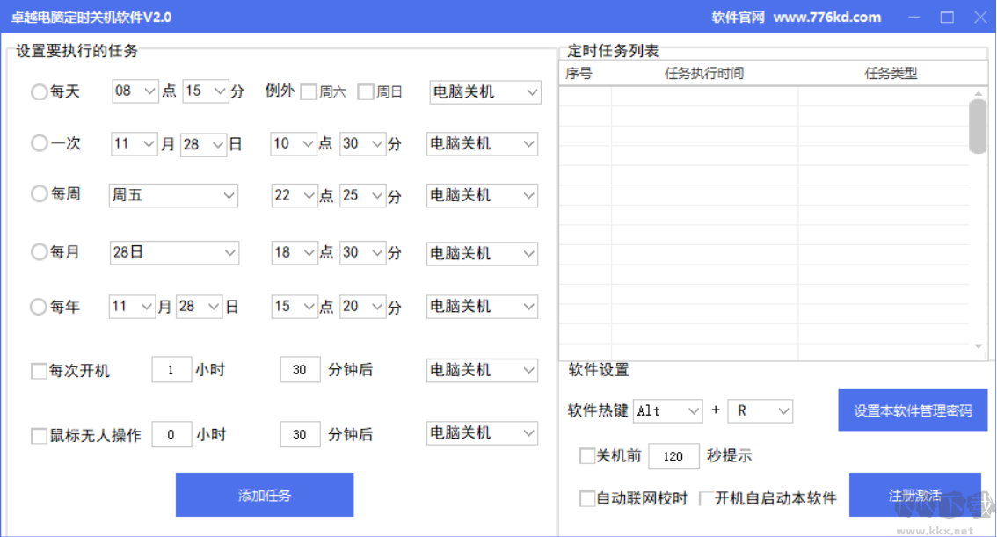Enable the 每次开机 (on every startup) checkbox
Viewport: 997px width, 537px height.
point(37,371)
